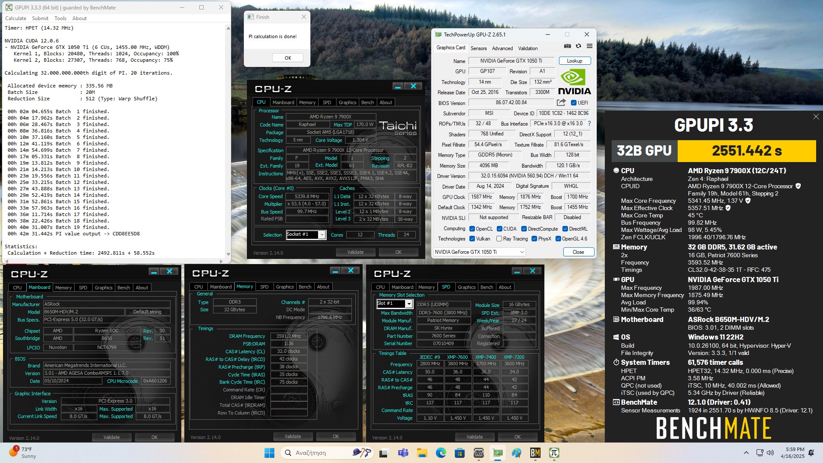Image resolution: width=823 pixels, height=463 pixels.
Task: Switch to CPU-Z ASRock taskbar icon
Action: (478, 453)
